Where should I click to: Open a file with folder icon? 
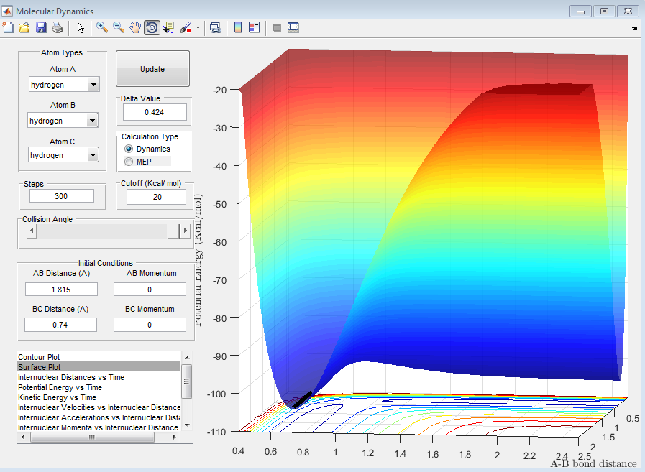[x=24, y=27]
